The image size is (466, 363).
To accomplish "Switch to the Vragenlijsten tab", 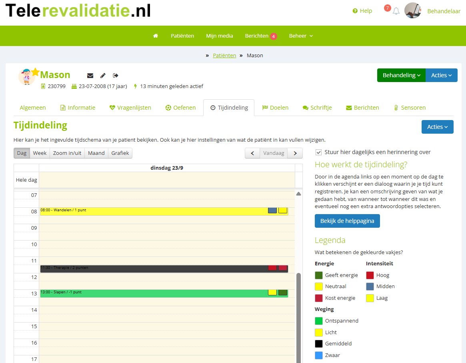I will (130, 108).
